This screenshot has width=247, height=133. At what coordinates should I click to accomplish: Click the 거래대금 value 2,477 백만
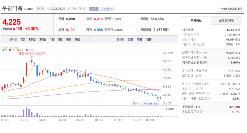[161, 30]
